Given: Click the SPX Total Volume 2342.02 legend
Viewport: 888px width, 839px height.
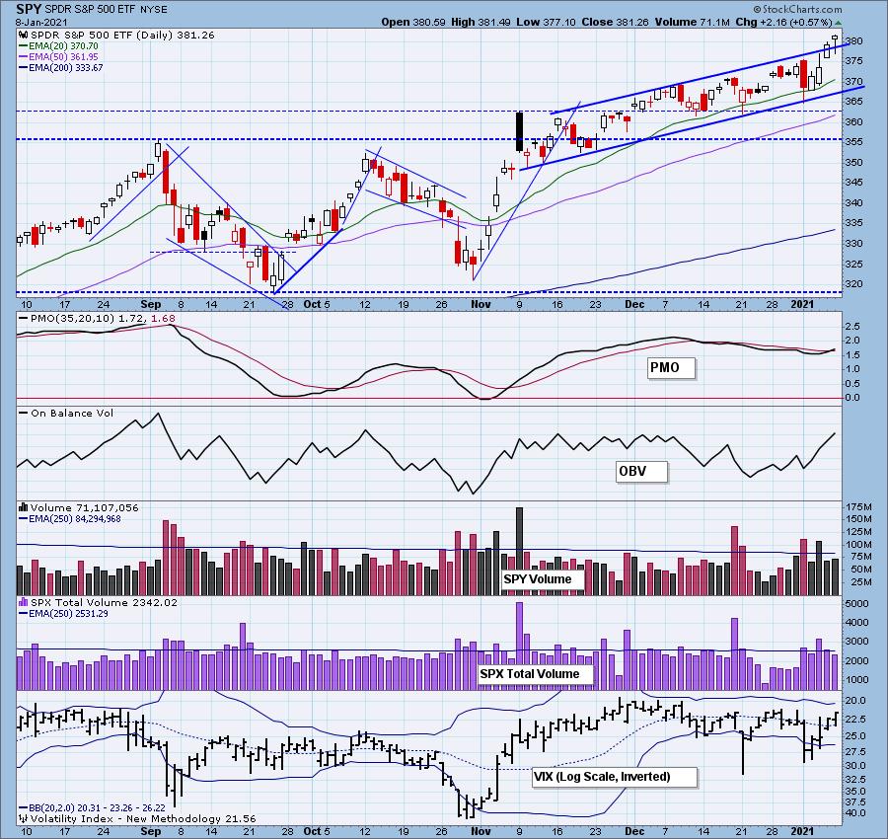Looking at the screenshot, I should [98, 602].
